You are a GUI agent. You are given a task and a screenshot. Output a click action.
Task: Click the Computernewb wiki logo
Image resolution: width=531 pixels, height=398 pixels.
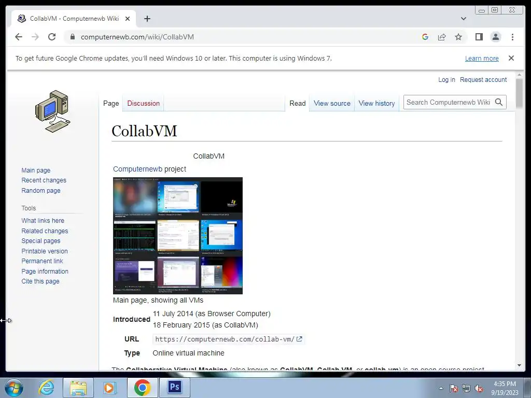point(52,111)
